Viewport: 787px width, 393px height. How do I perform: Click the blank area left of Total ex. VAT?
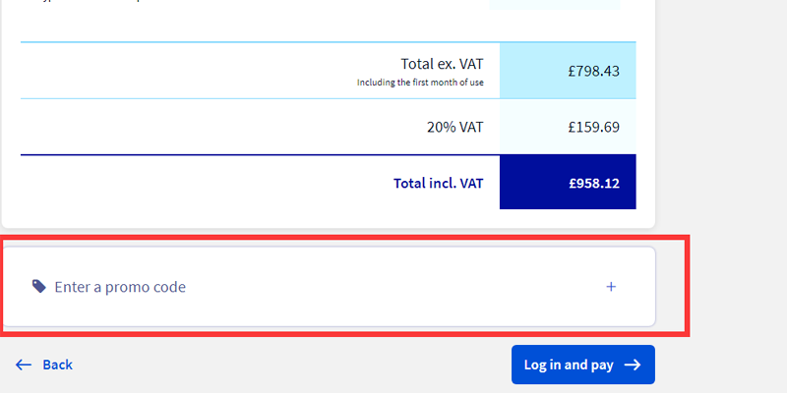tap(197, 71)
